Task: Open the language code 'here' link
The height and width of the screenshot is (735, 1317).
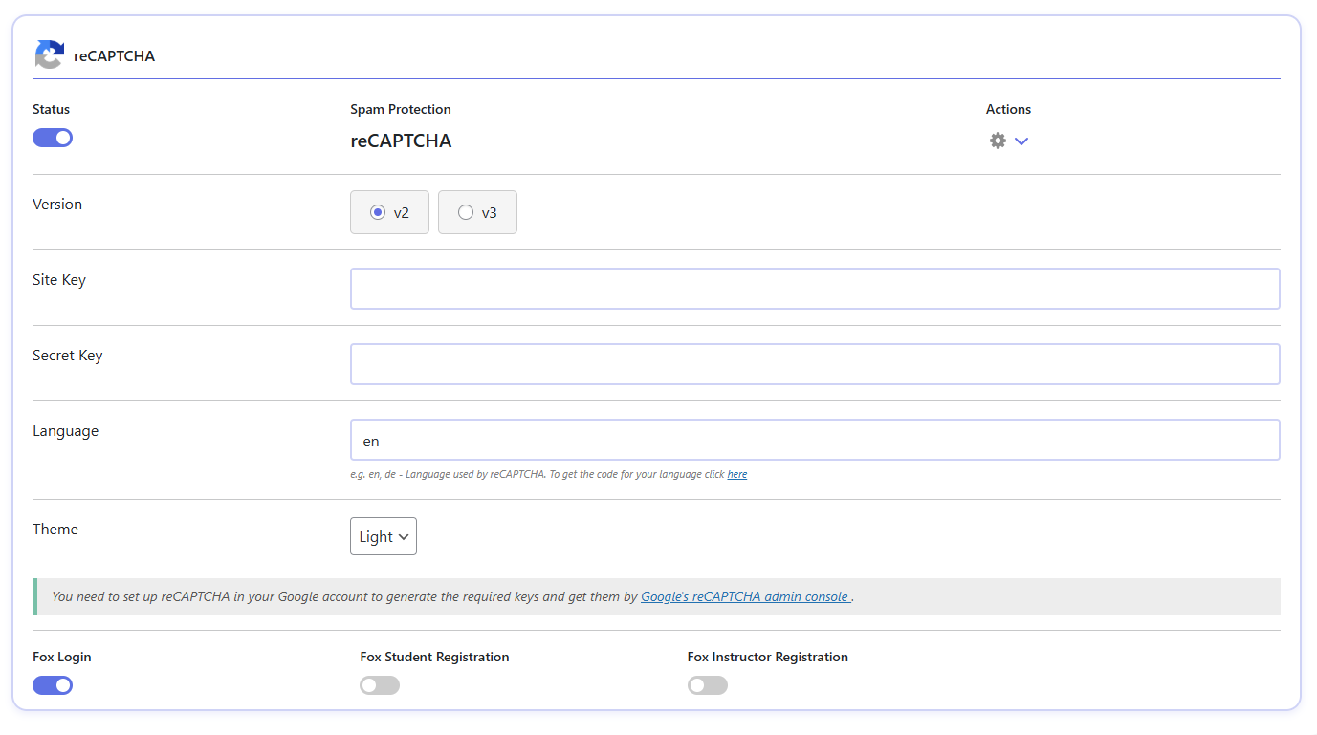Action: tap(736, 474)
